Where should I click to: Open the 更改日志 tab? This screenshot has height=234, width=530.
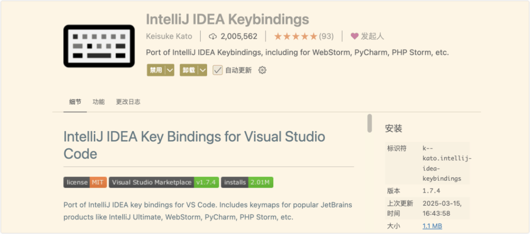click(x=128, y=102)
